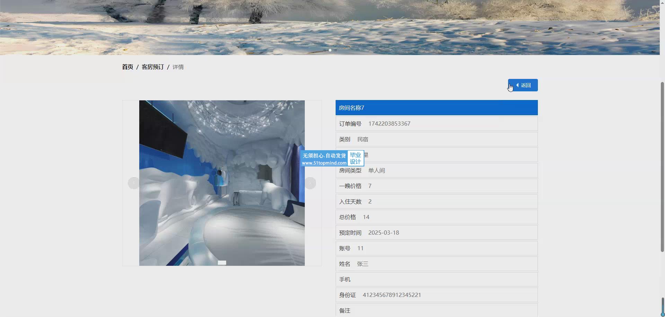Advance to the next room photo
Viewport: 665px width, 317px height.
click(x=310, y=183)
